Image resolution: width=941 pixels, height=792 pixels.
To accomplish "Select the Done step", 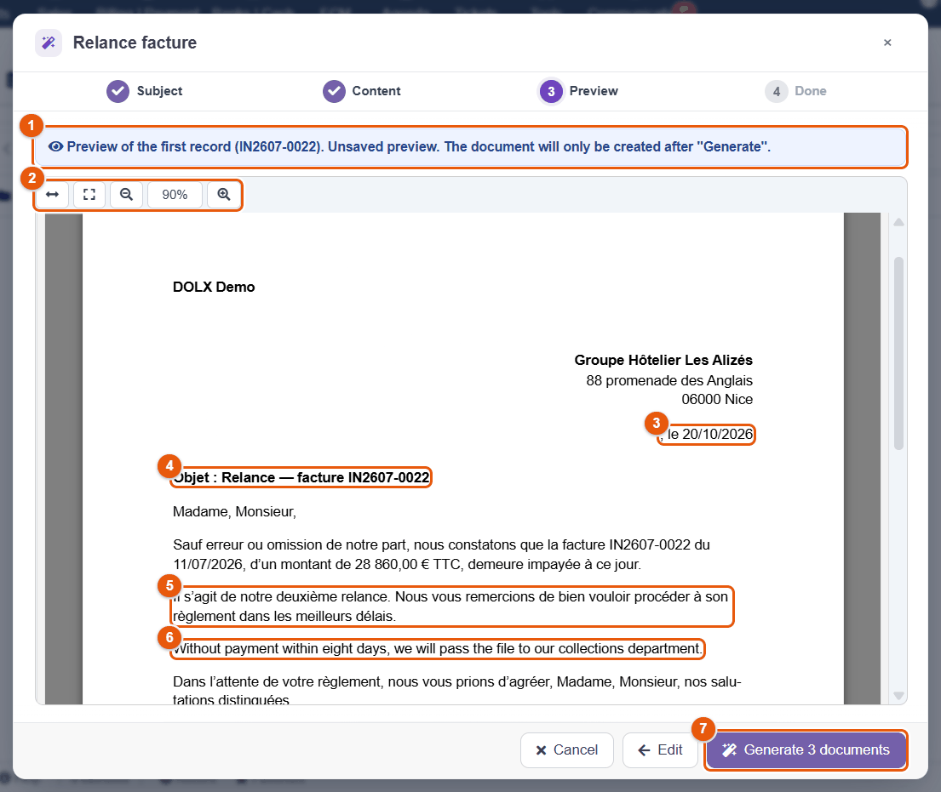I will [795, 91].
